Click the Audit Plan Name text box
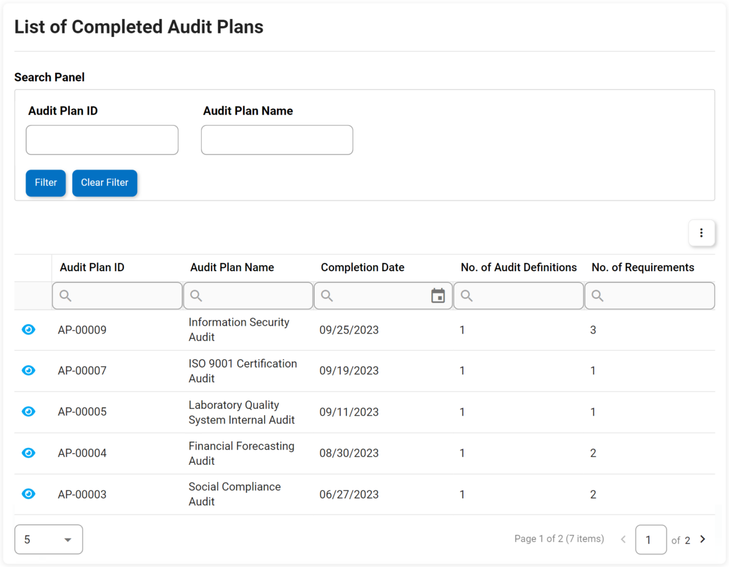 [x=276, y=140]
